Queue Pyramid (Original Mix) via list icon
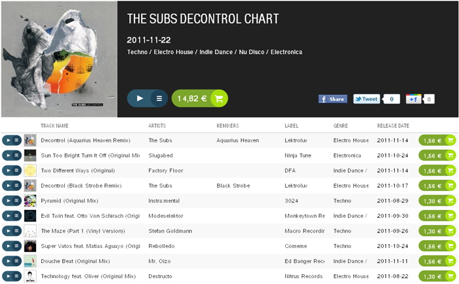The height and width of the screenshot is (284, 459). pos(17,201)
